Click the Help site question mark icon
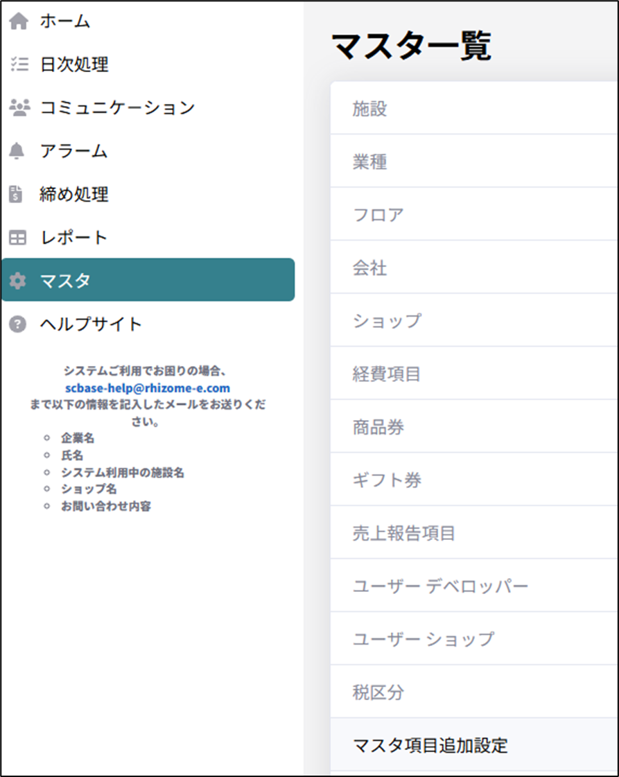 (x=18, y=324)
